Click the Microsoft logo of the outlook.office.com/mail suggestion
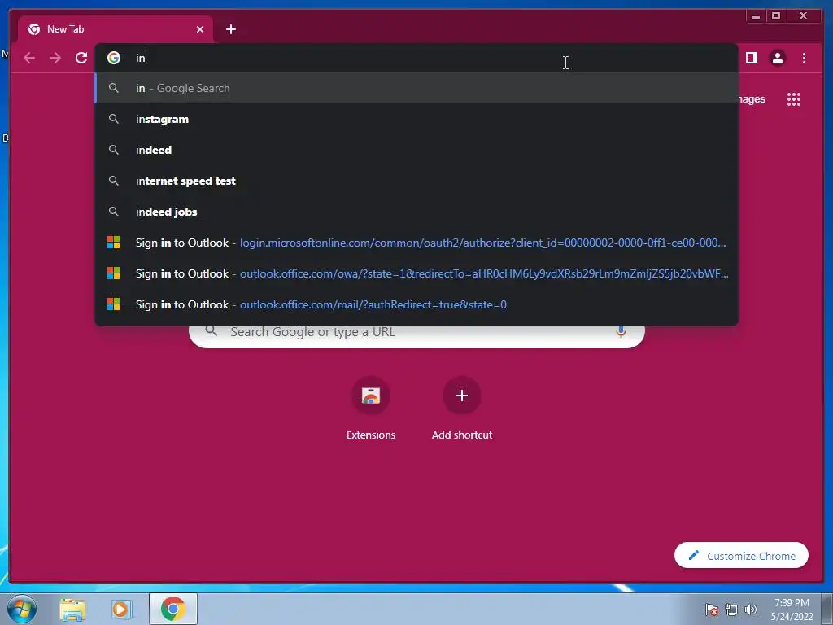 (x=114, y=304)
